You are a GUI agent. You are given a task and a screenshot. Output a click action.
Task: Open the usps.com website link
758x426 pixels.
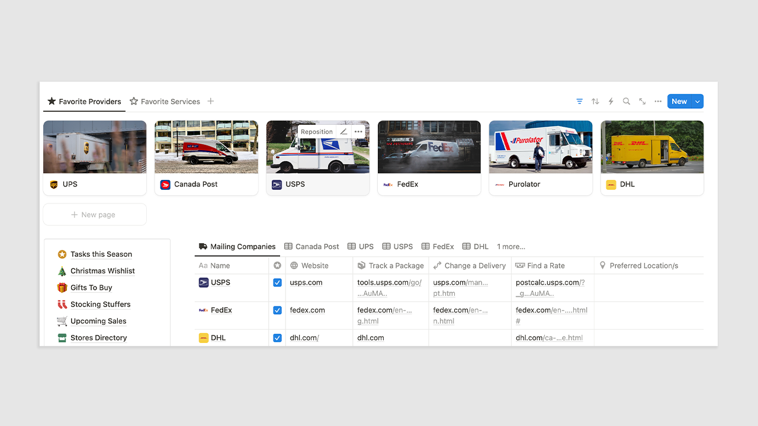coord(306,283)
